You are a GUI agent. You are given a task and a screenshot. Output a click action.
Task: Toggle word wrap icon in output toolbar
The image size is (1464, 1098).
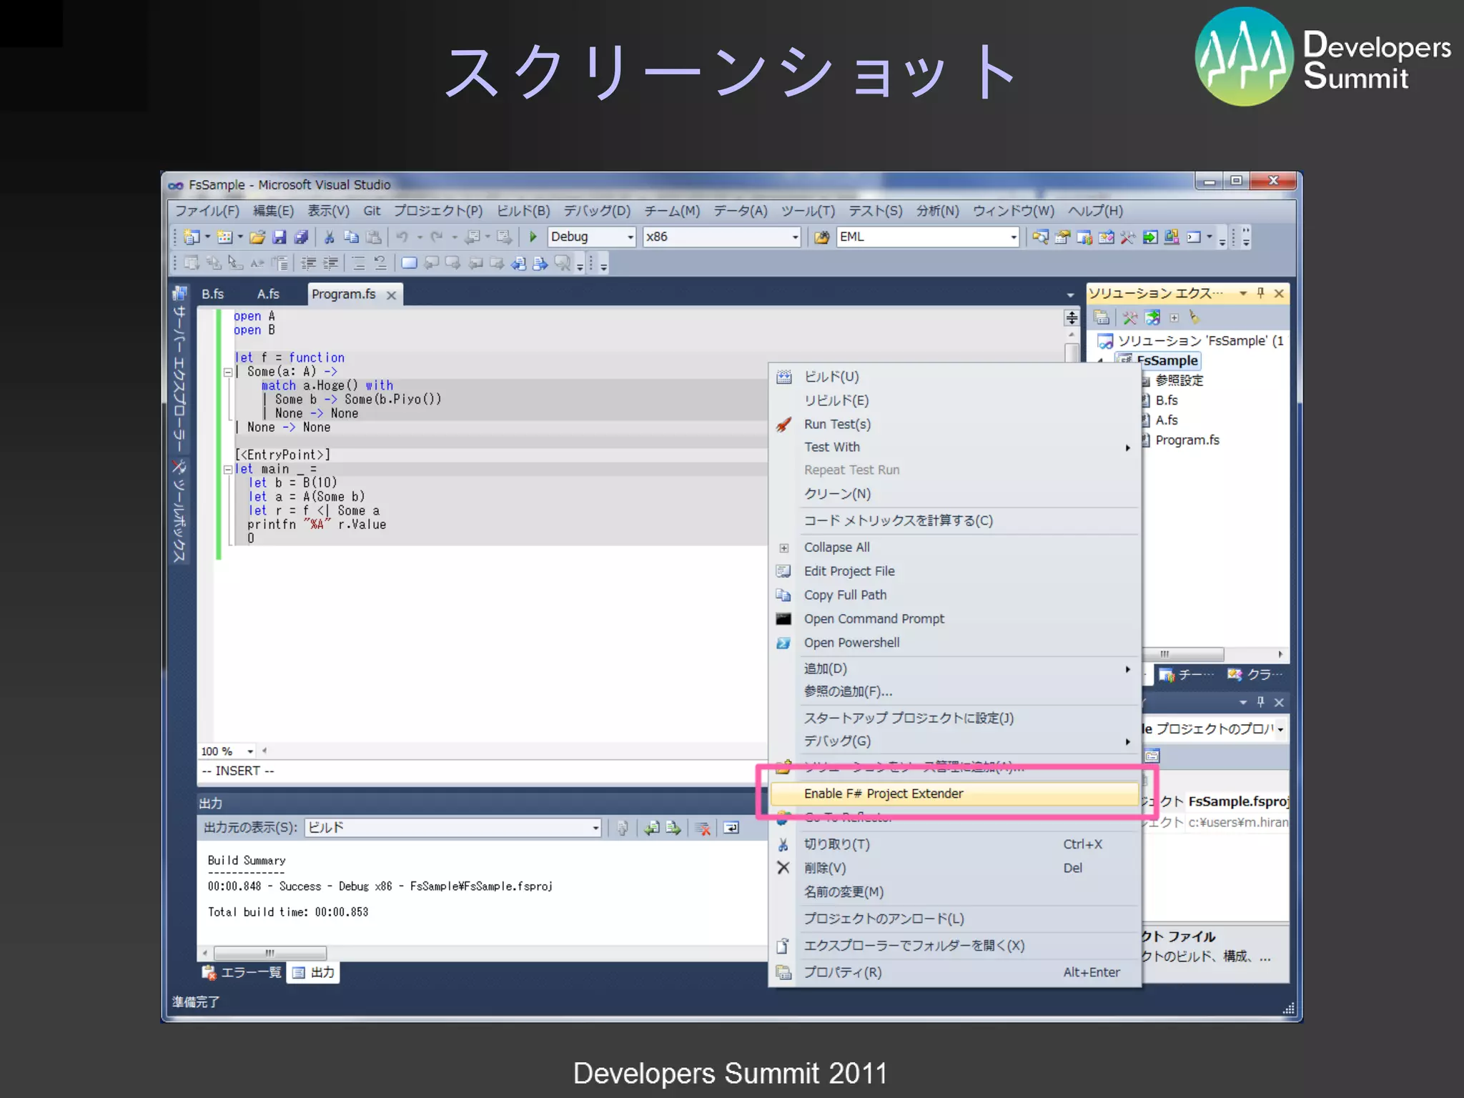731,828
